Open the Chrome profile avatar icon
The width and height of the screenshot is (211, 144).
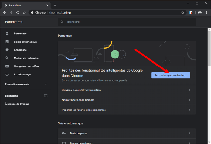(x=200, y=13)
